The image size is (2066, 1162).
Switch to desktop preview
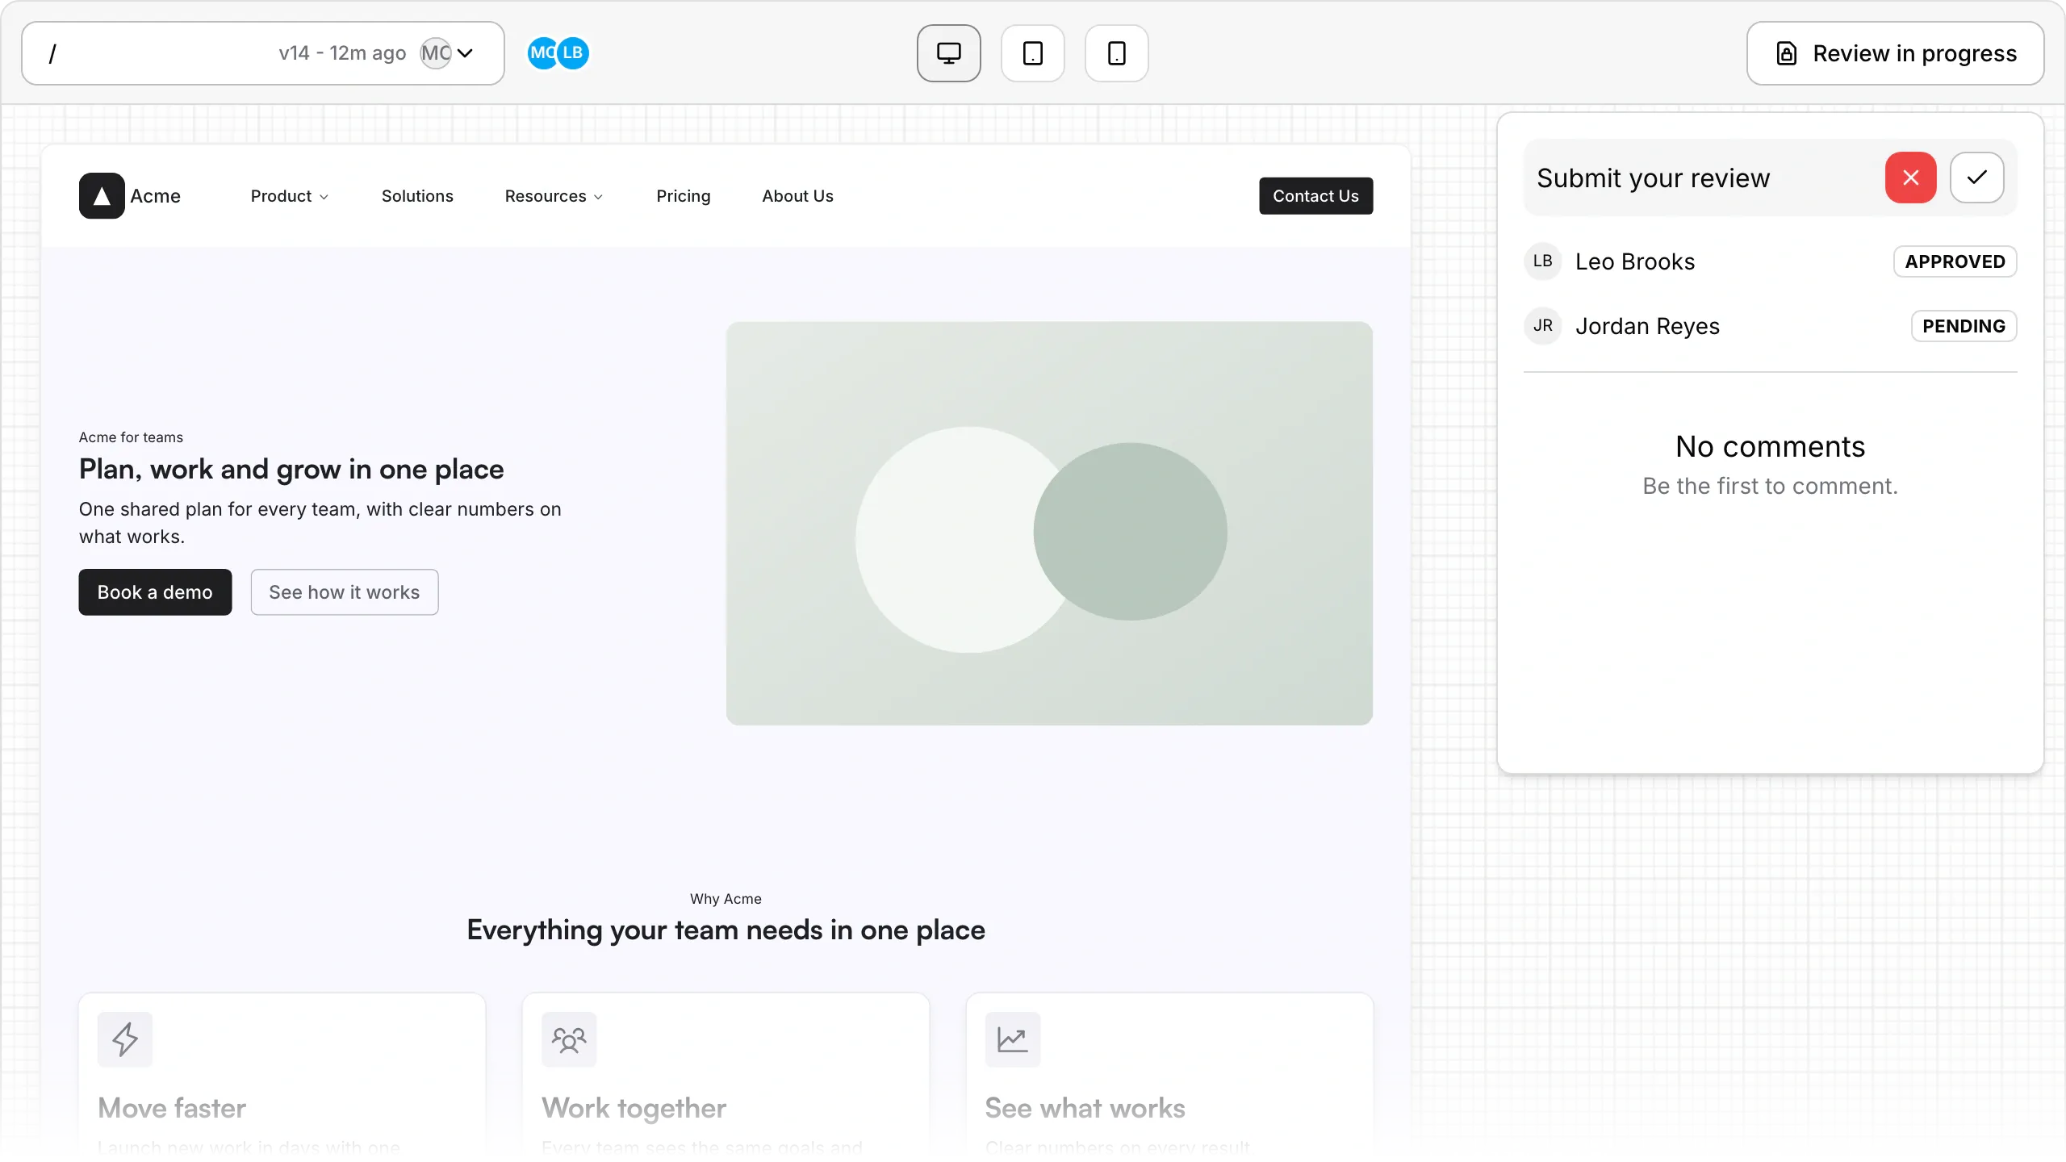coord(948,53)
